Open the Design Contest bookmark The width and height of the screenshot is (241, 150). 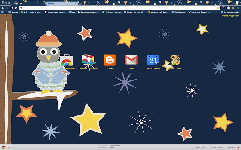(134, 12)
